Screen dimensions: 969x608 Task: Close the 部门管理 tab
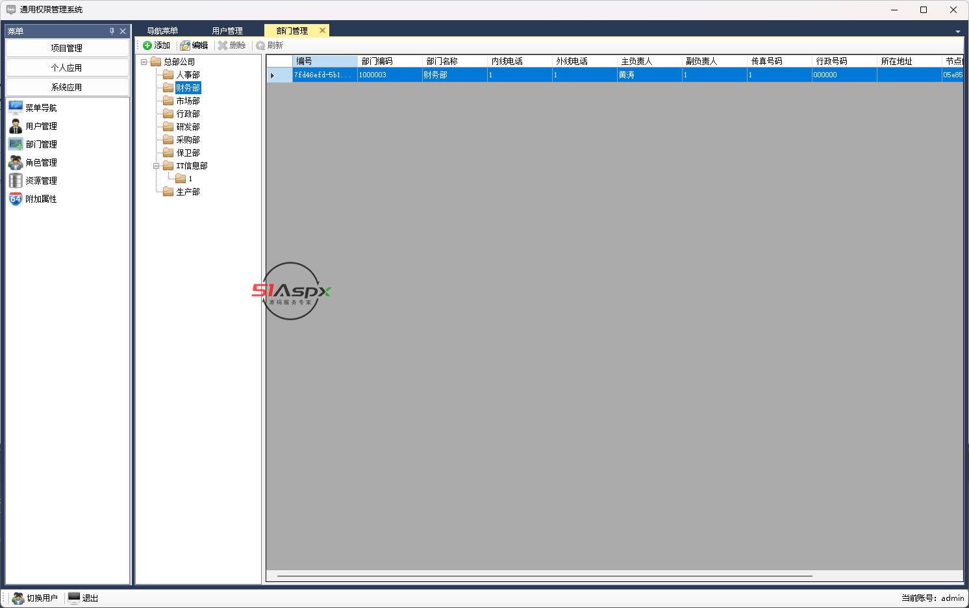(x=322, y=31)
